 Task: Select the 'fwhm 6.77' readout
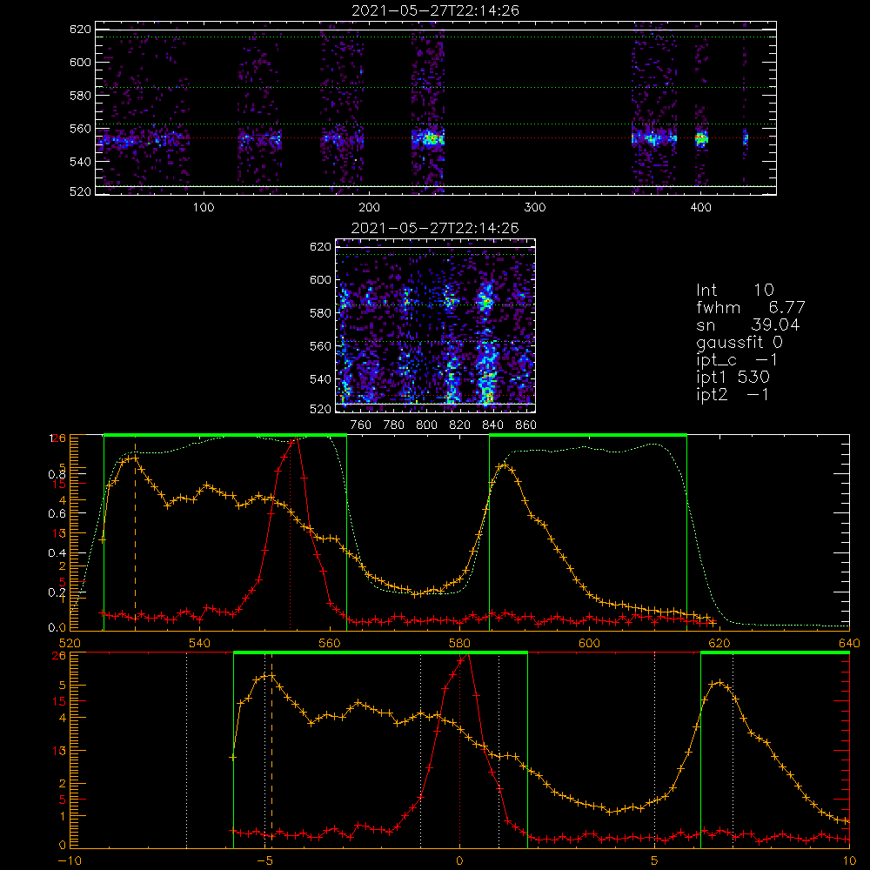[751, 307]
